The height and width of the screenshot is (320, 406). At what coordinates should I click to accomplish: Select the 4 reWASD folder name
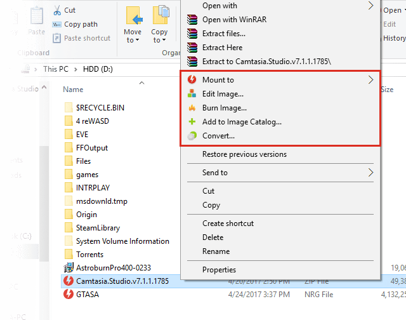[93, 121]
